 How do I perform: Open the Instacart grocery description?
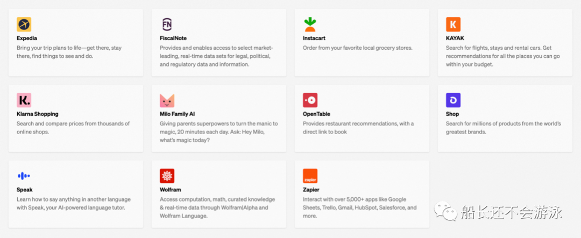(358, 48)
